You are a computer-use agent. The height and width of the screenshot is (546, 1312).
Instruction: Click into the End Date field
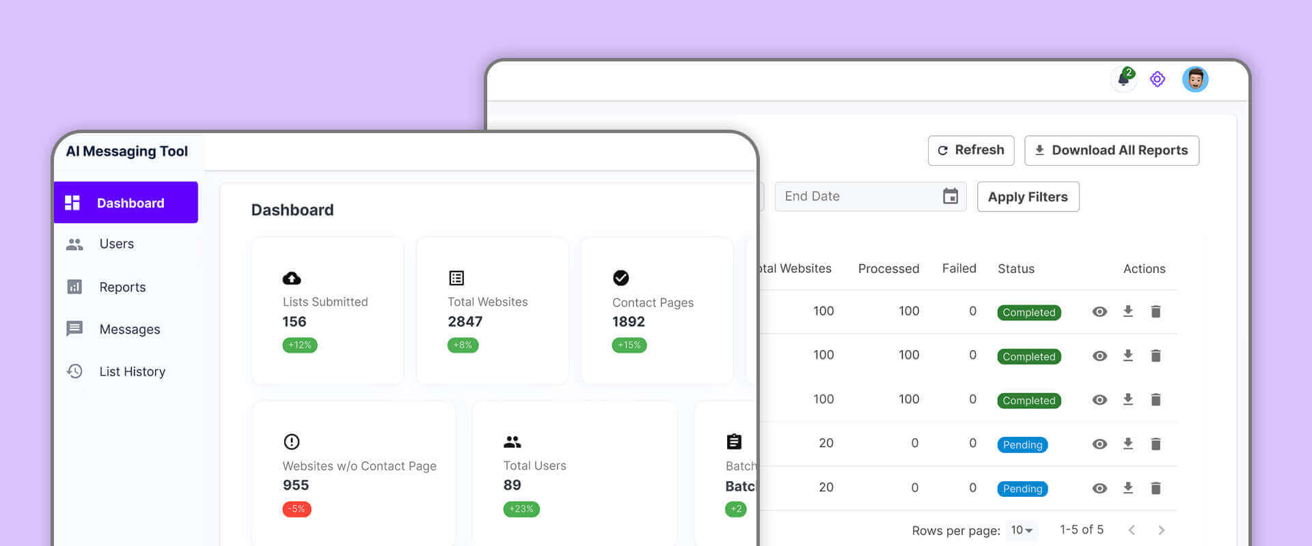click(870, 197)
